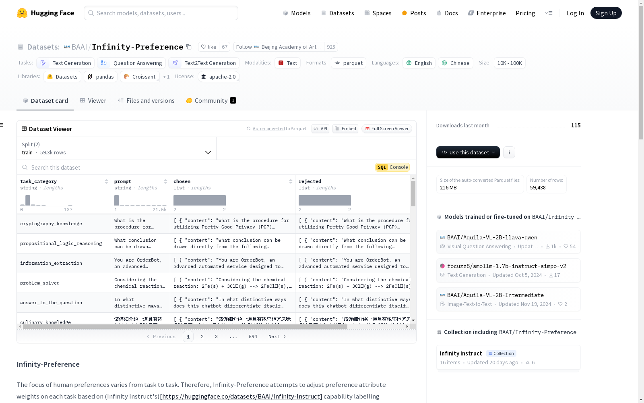This screenshot has width=644, height=403.
Task: Open the navigation overflow menu icon
Action: pyautogui.click(x=549, y=13)
